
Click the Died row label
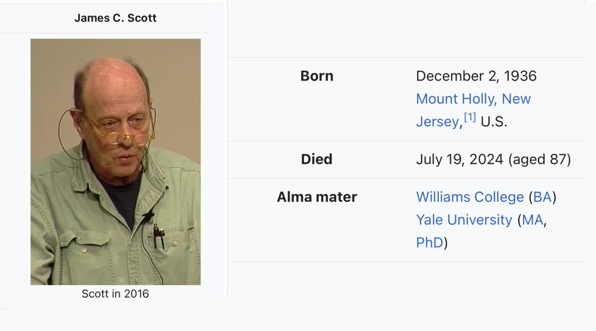tap(317, 159)
